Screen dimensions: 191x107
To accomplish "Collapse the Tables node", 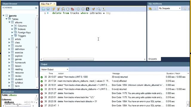I will pos(7,19).
